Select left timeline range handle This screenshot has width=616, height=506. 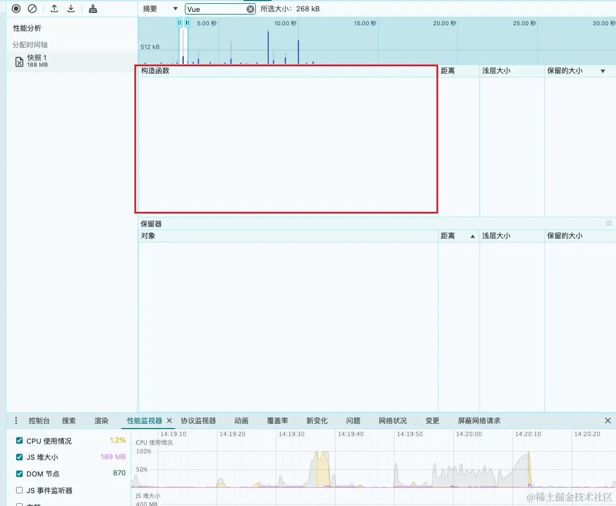click(x=180, y=23)
